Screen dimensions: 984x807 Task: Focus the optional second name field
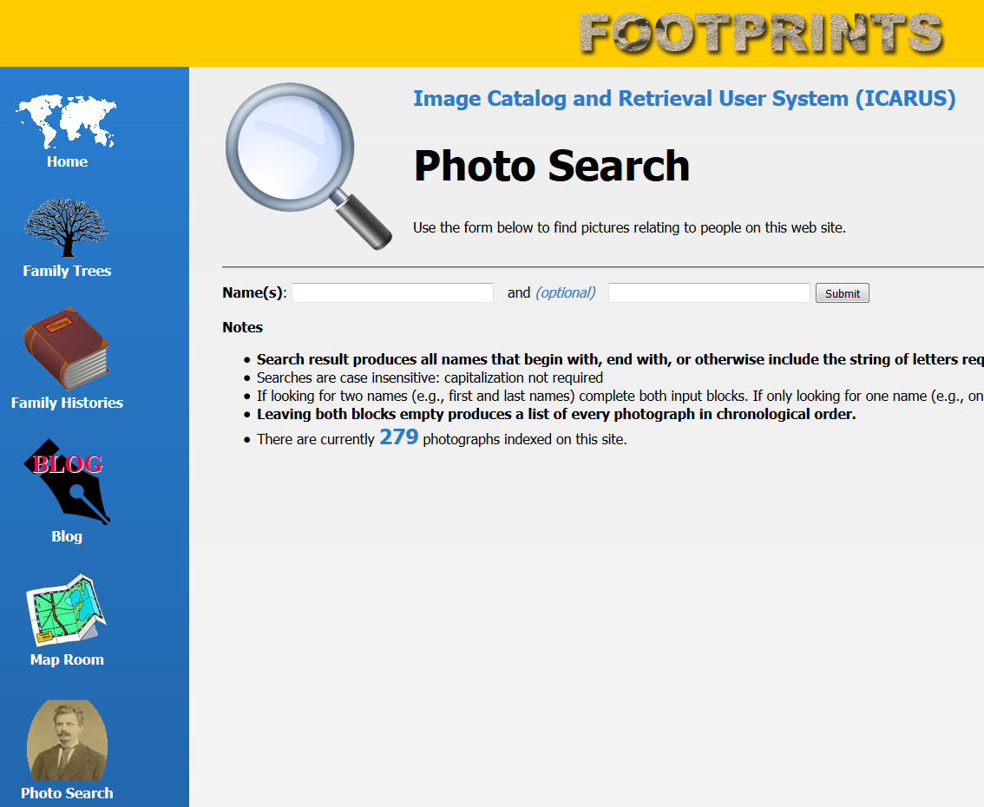pyautogui.click(x=709, y=293)
